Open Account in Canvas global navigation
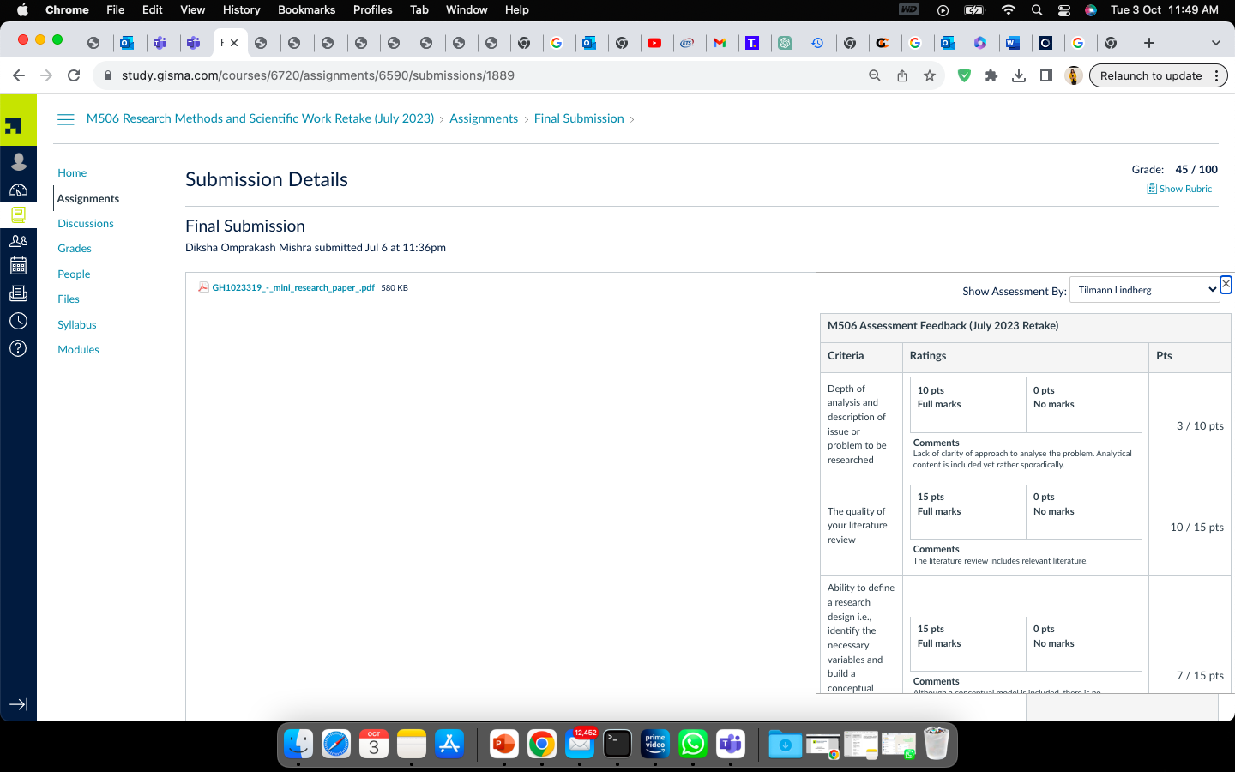Viewport: 1235px width, 772px height. (18, 161)
